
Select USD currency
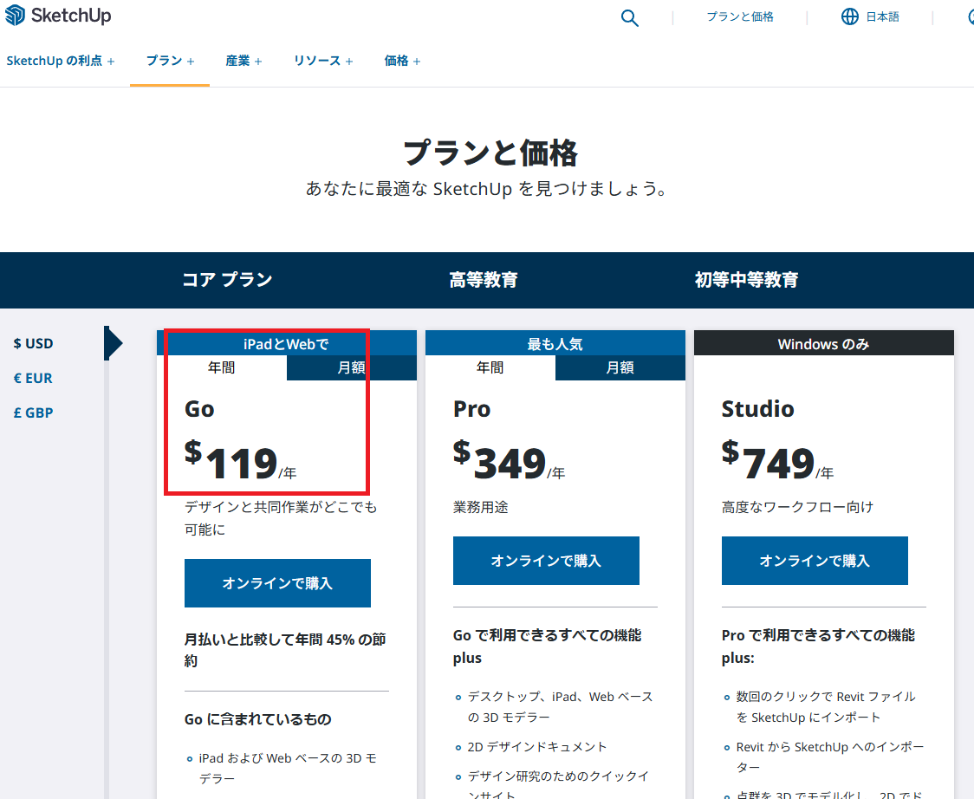tap(34, 343)
